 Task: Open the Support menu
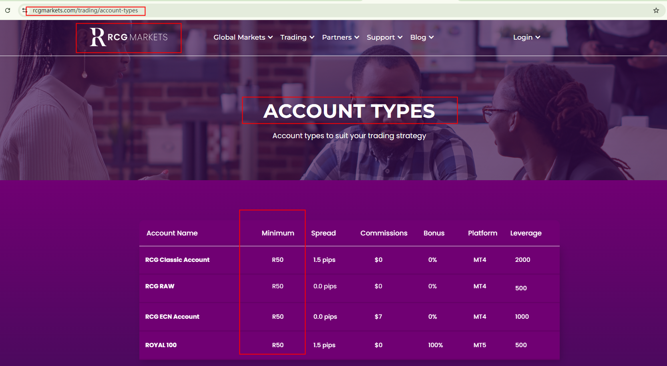(384, 37)
